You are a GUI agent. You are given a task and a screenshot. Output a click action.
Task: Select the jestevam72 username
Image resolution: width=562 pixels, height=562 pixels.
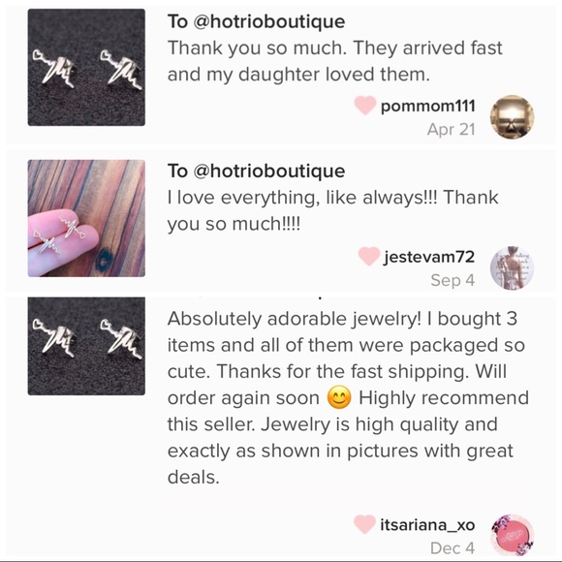(x=429, y=257)
